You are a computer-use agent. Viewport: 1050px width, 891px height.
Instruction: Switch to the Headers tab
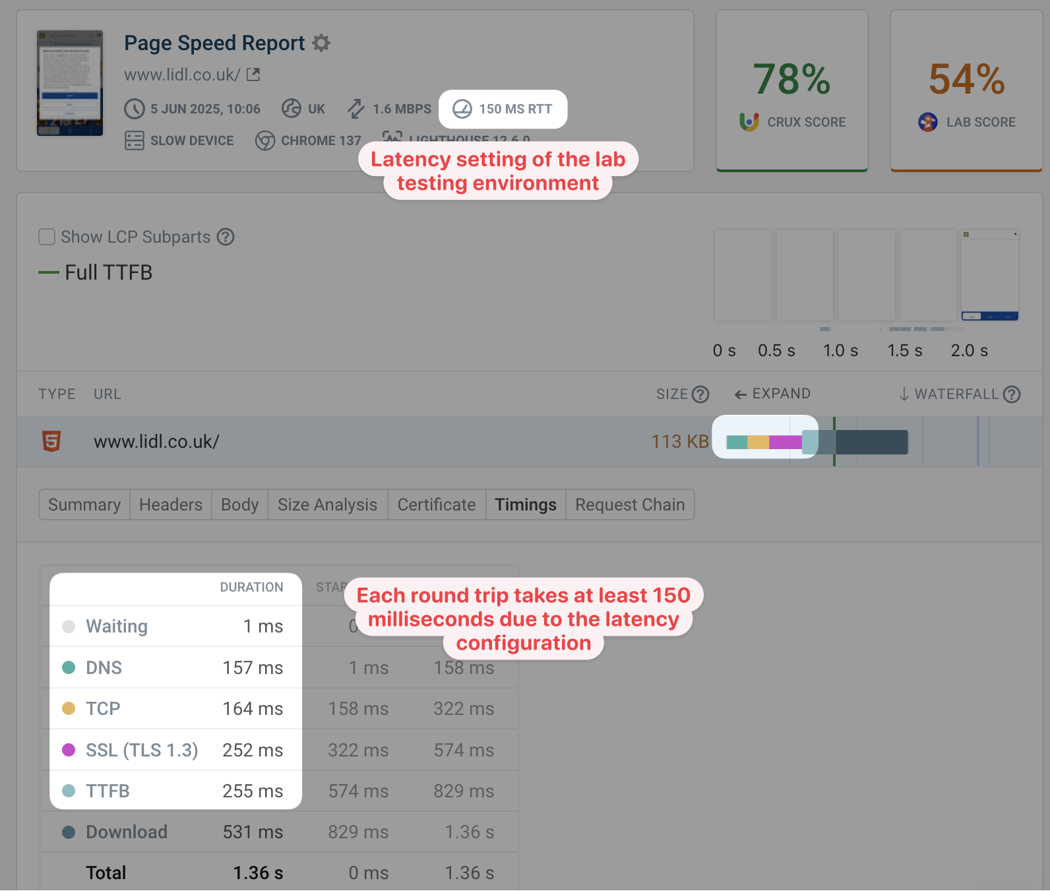(171, 505)
